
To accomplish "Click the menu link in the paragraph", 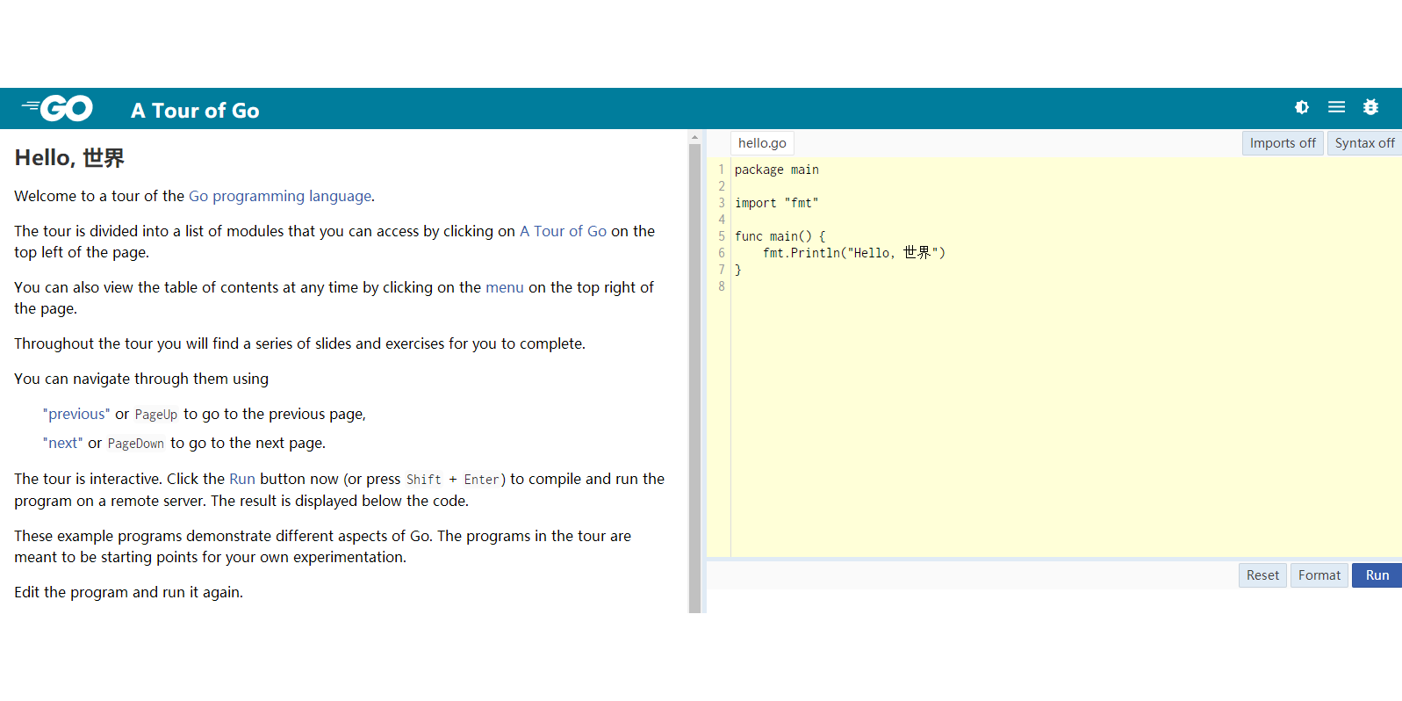I will click(x=504, y=287).
